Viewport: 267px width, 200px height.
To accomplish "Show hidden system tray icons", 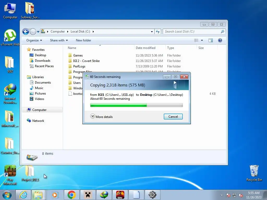I will point(222,195).
